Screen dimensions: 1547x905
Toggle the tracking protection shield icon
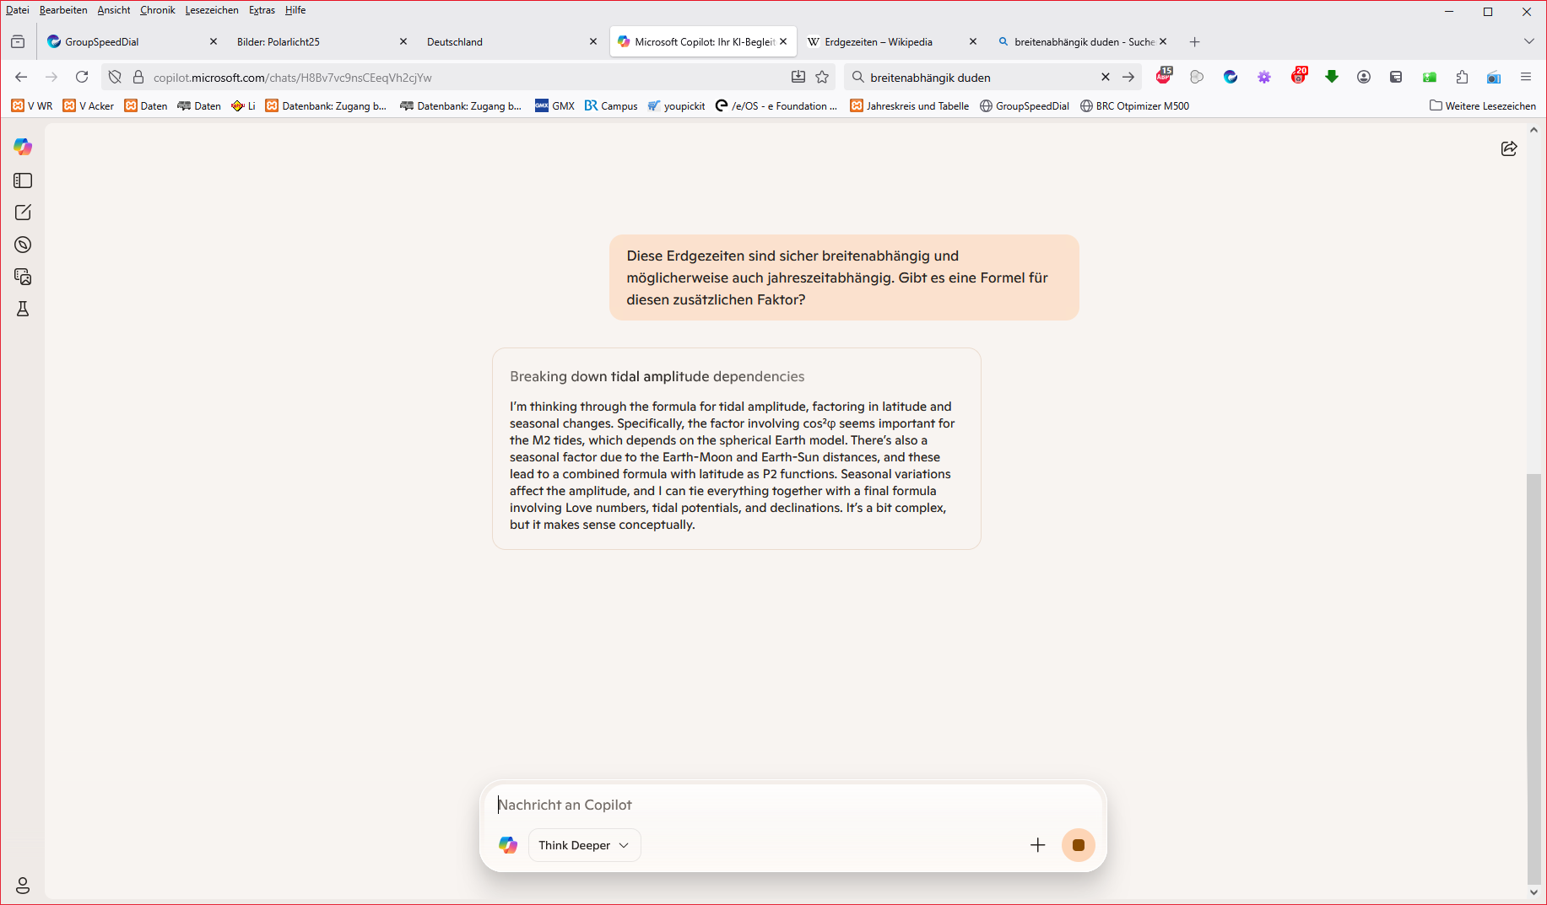115,78
